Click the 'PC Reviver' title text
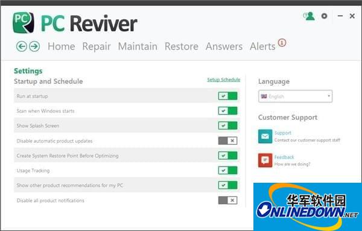 pos(89,24)
